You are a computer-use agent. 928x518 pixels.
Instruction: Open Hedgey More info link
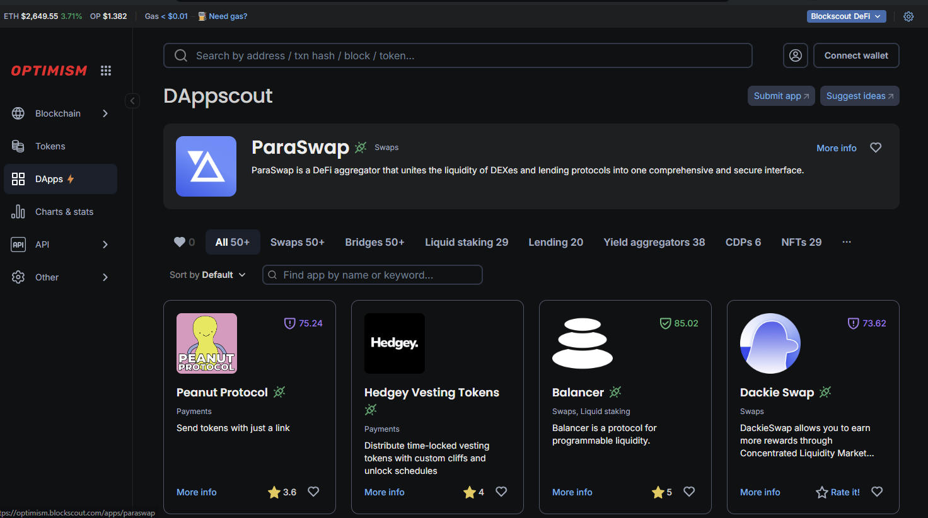point(385,492)
